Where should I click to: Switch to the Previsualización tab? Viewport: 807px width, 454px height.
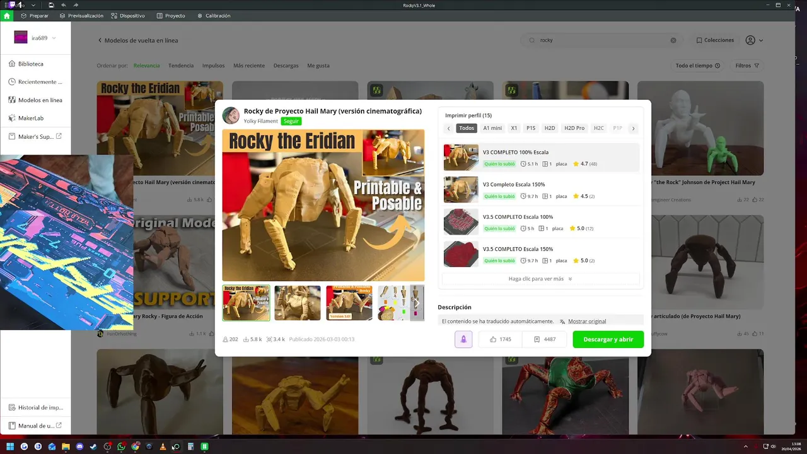(x=81, y=16)
